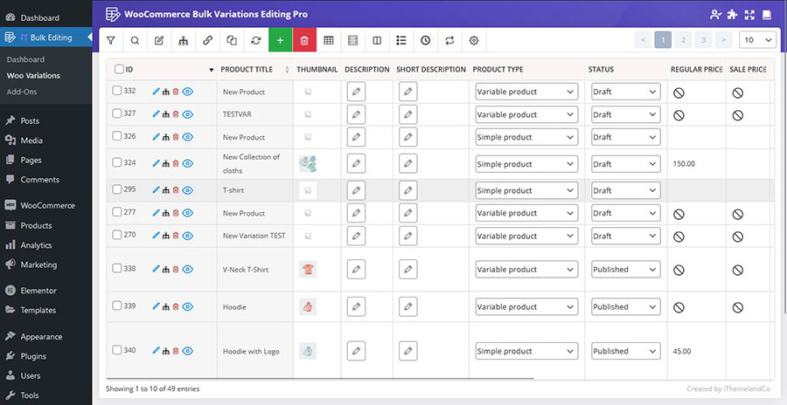Click the red trash delete button
The height and width of the screenshot is (405, 787).
pyautogui.click(x=304, y=41)
